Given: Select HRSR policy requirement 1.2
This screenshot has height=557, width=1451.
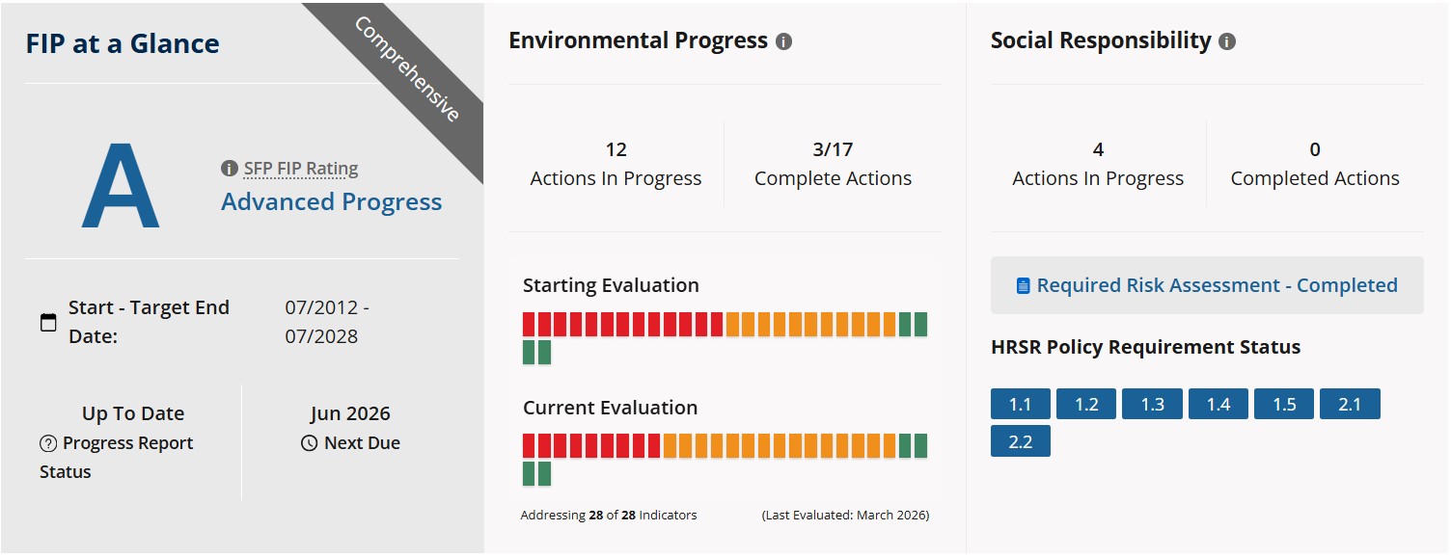Looking at the screenshot, I should click(x=1086, y=404).
